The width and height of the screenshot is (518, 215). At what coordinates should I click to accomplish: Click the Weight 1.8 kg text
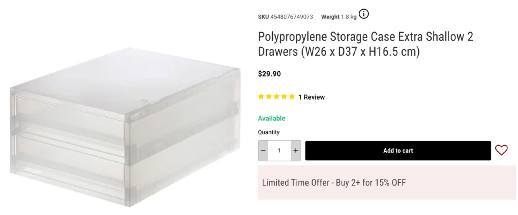(x=338, y=17)
